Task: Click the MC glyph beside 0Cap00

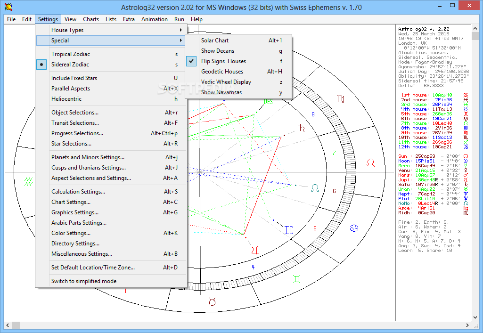Action: [466, 213]
